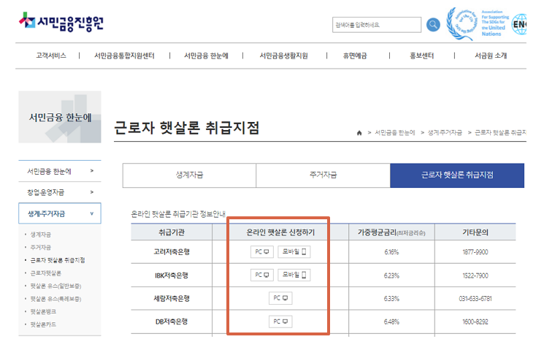
Task: Click the 6.16% rate cell
Action: (391, 252)
